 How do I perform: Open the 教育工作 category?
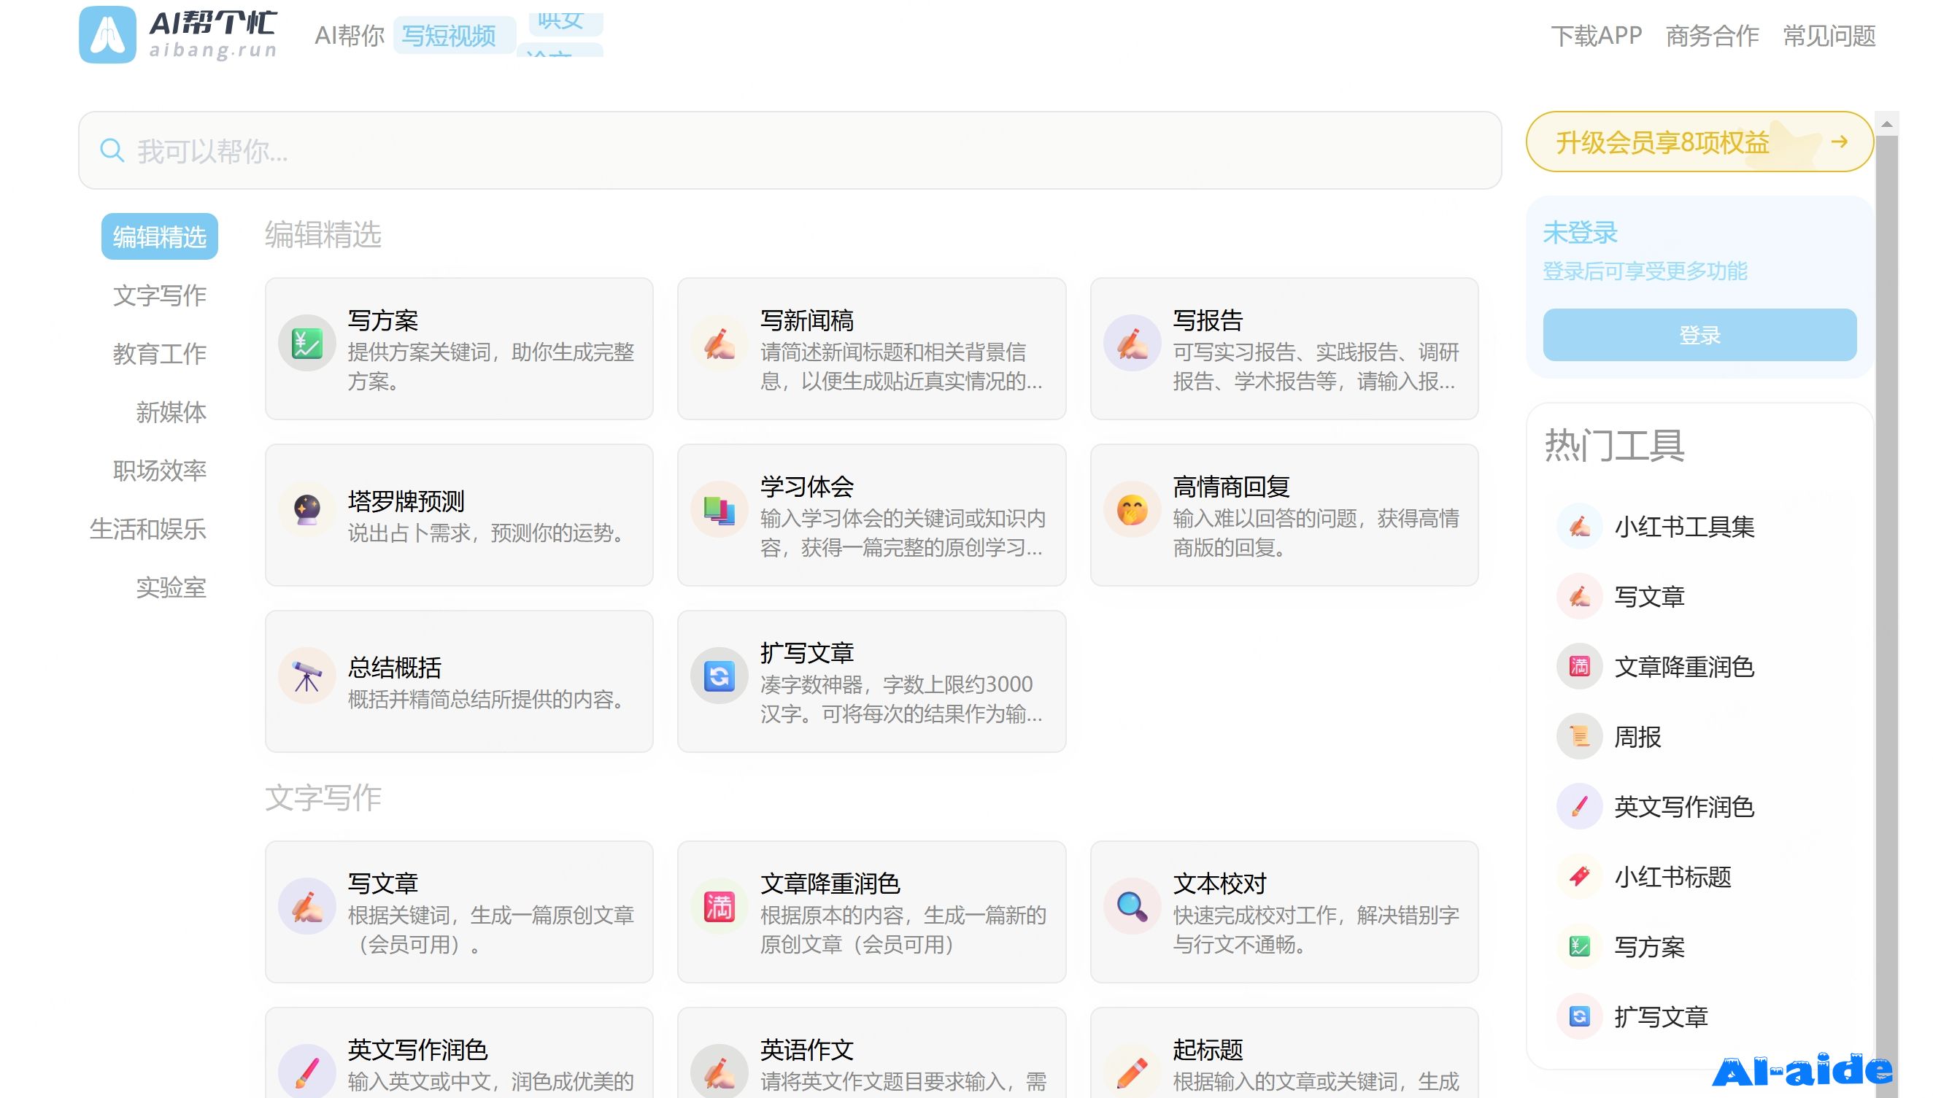160,354
